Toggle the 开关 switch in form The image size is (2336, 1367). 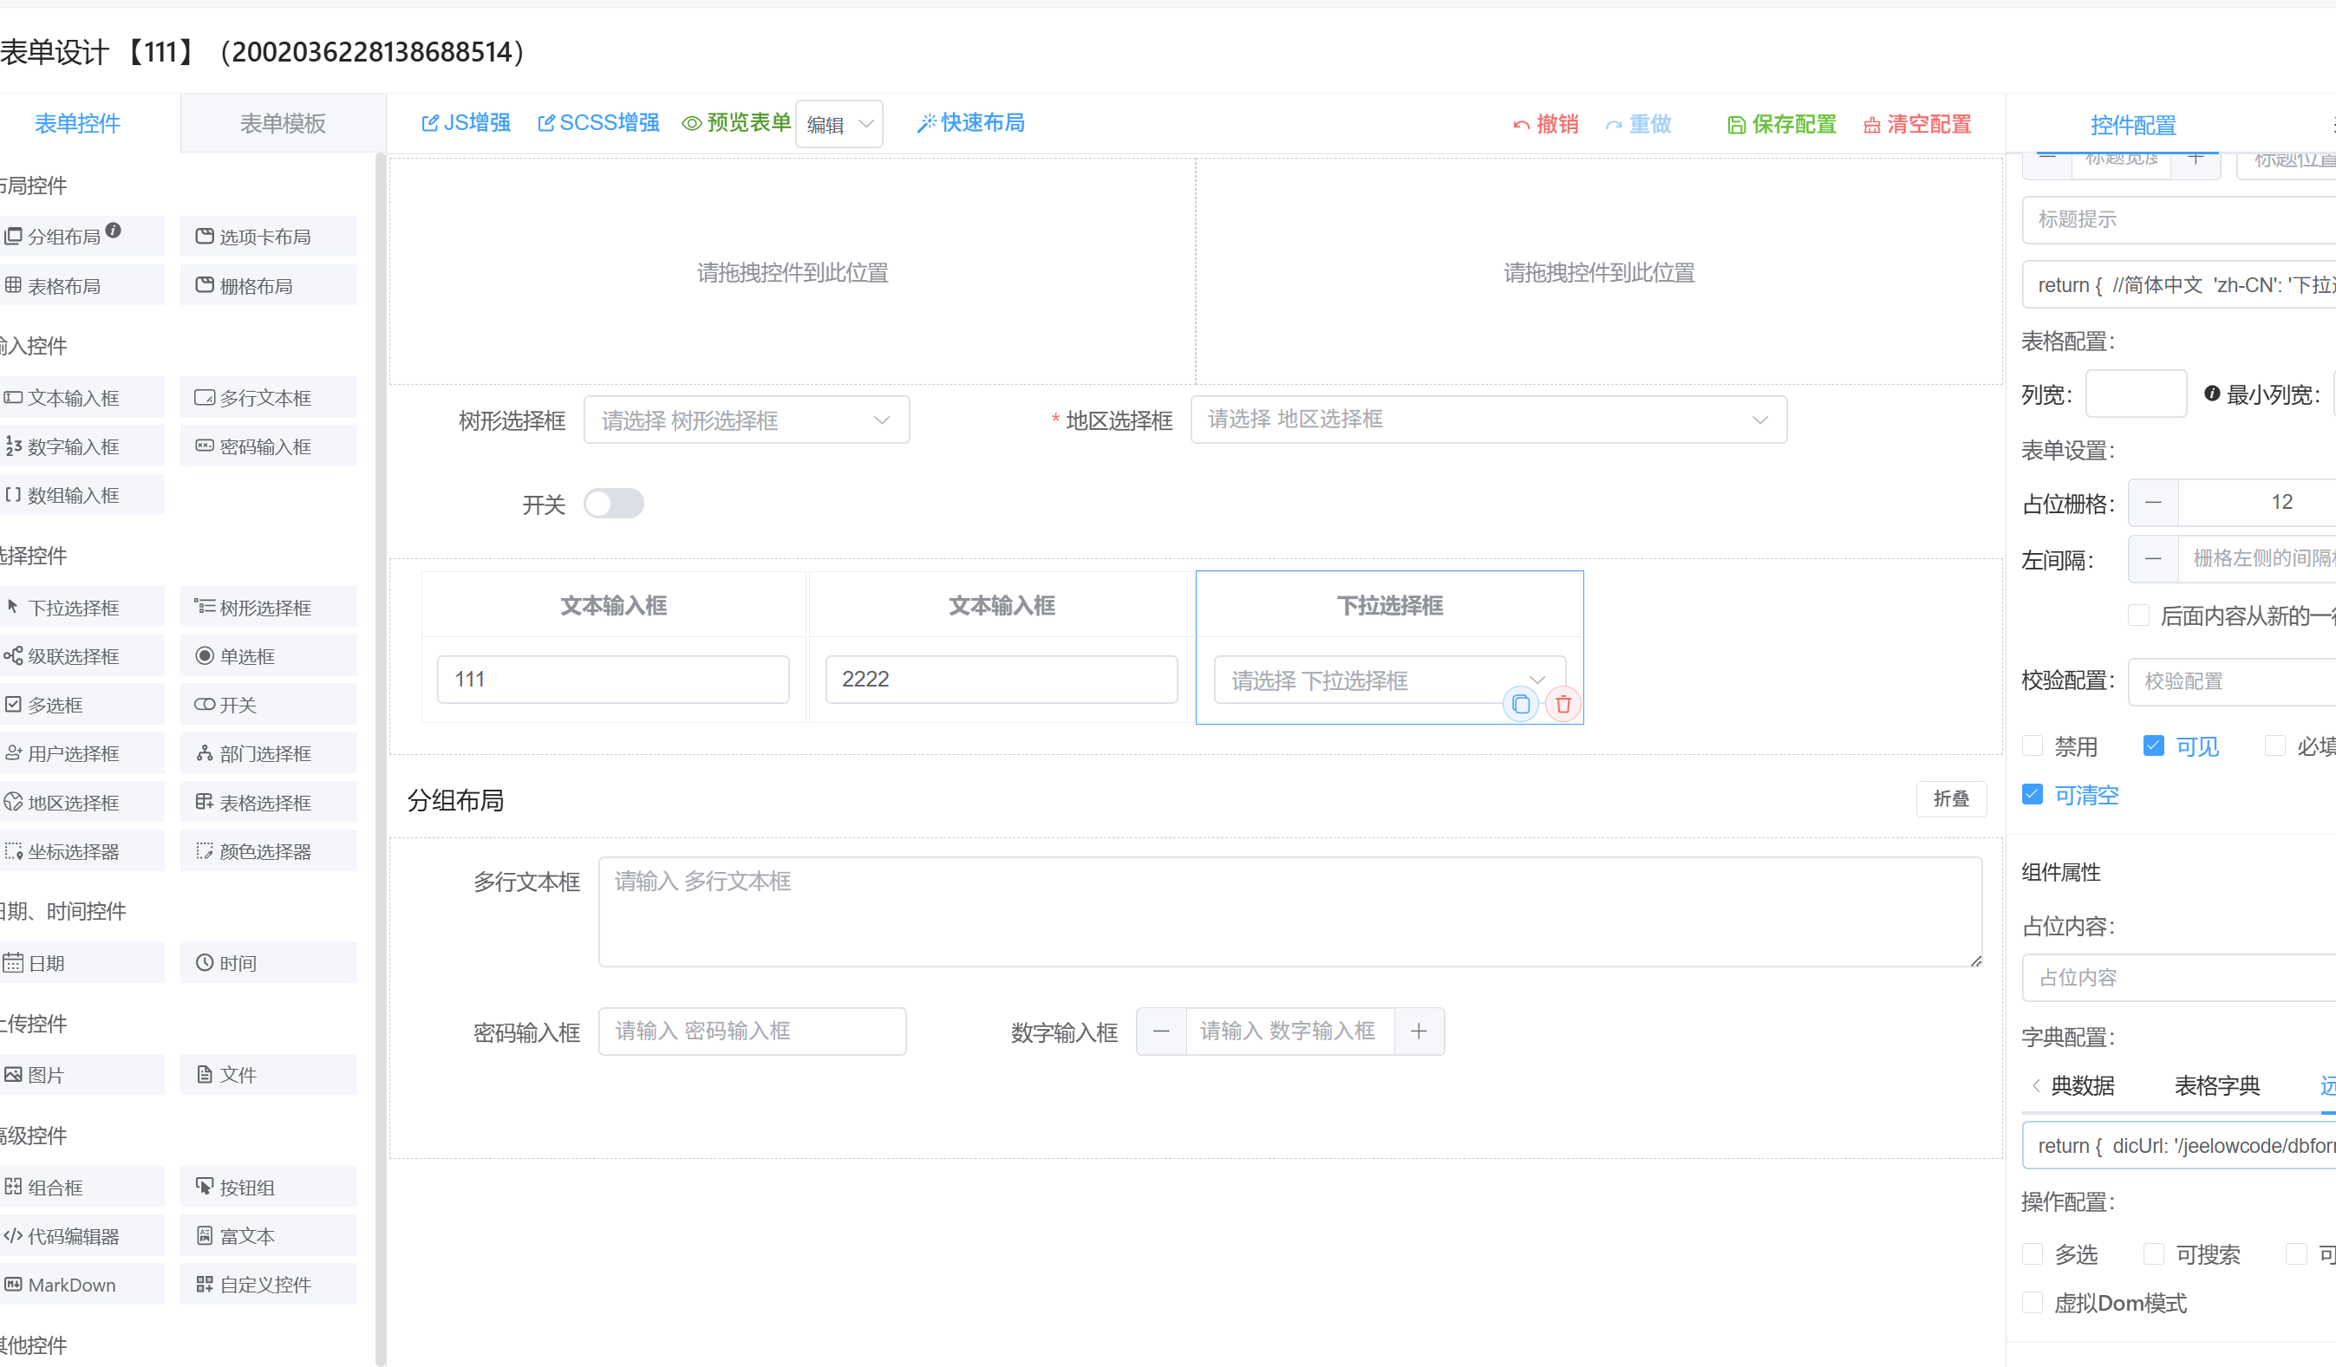[614, 504]
